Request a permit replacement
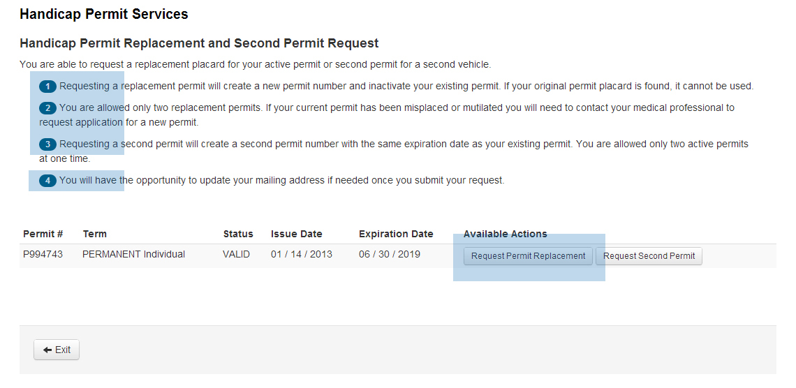The height and width of the screenshot is (388, 796). 528,256
